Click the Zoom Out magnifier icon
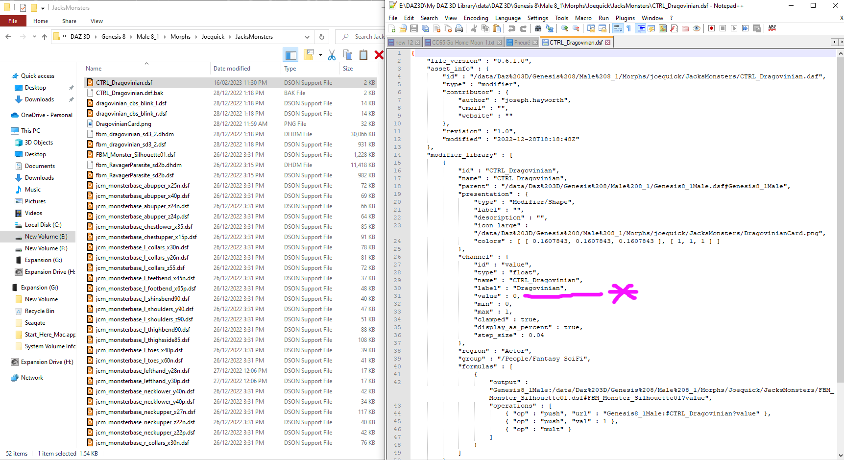This screenshot has height=460, width=844. (x=576, y=28)
